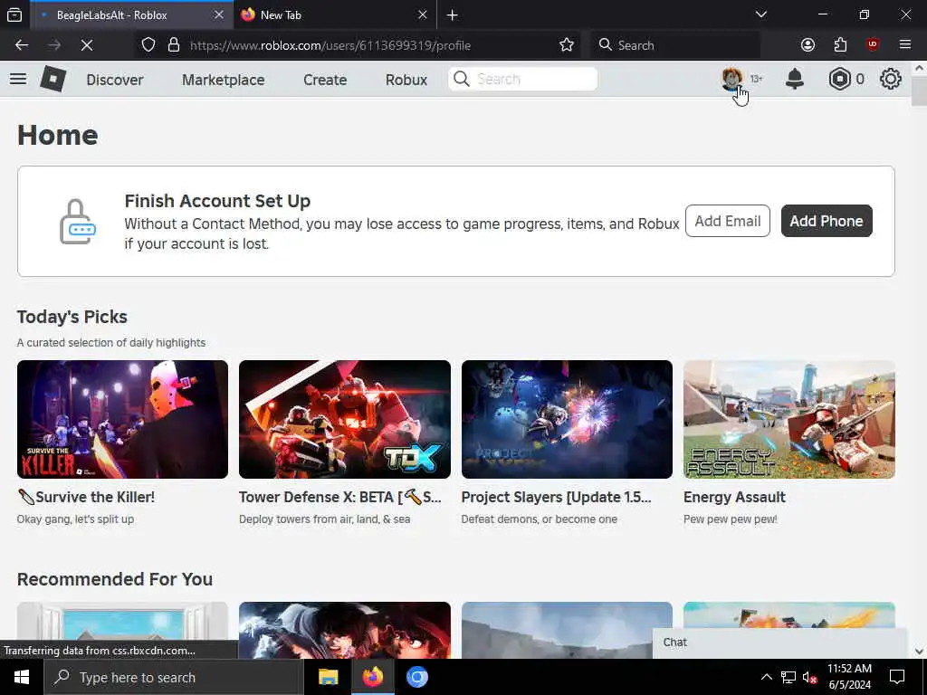Open the Robux balance icon

(839, 79)
